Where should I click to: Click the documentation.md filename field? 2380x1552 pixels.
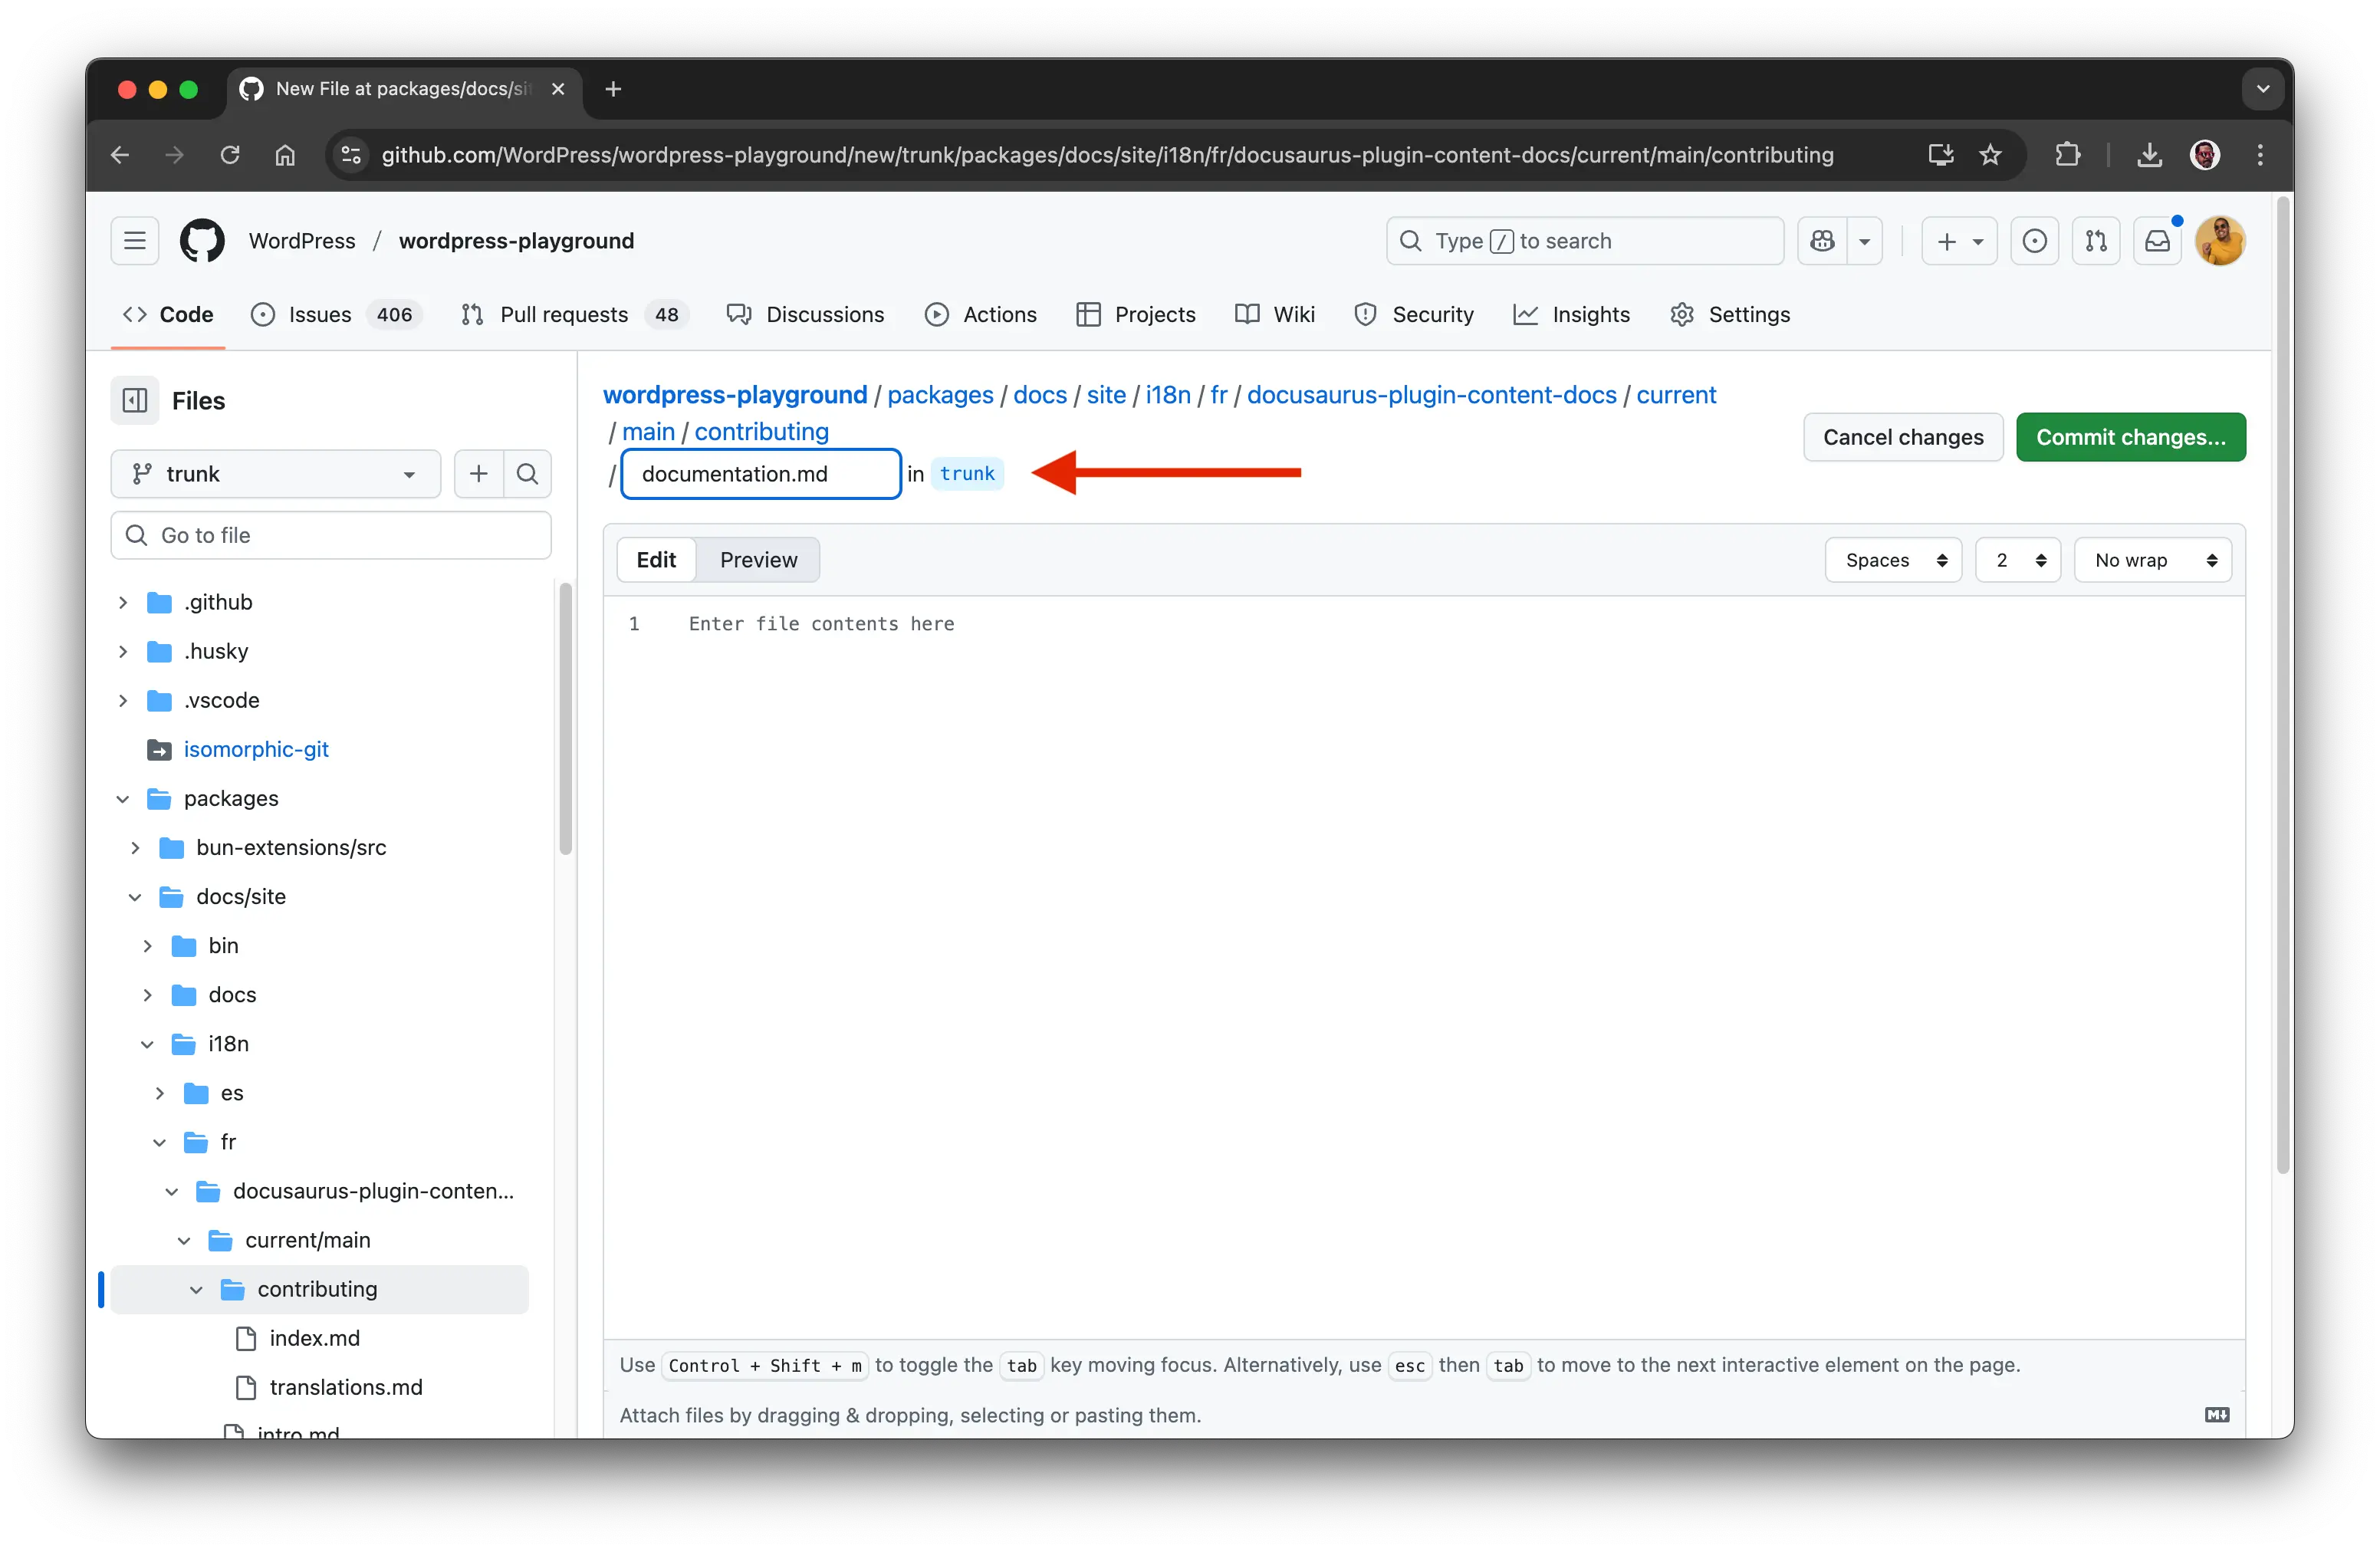(760, 473)
